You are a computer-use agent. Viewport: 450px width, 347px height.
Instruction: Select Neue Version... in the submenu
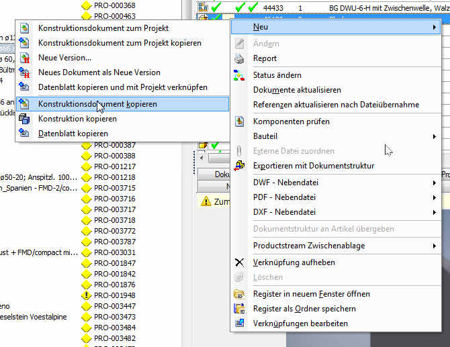click(65, 58)
